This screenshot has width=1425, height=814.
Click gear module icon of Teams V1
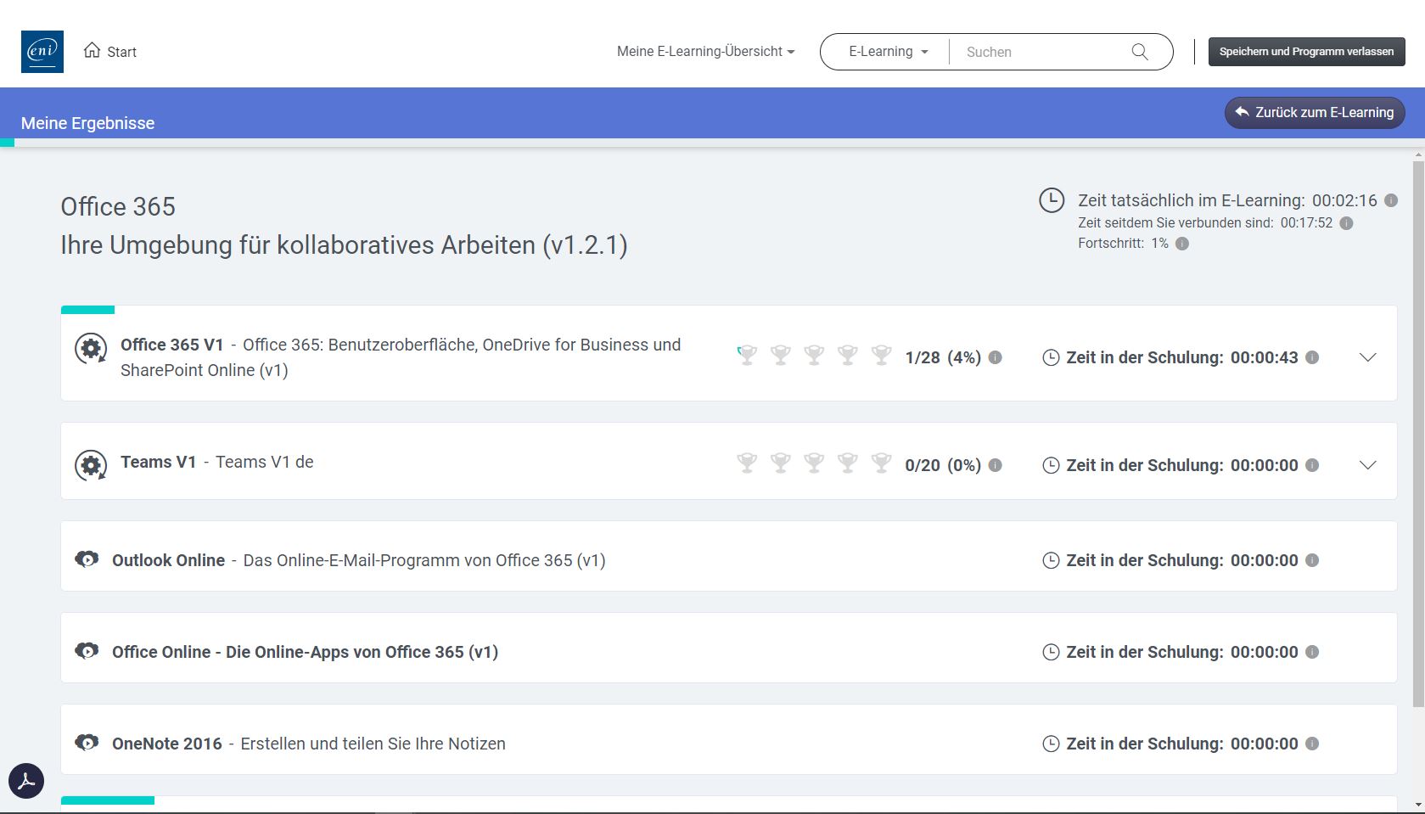point(91,465)
